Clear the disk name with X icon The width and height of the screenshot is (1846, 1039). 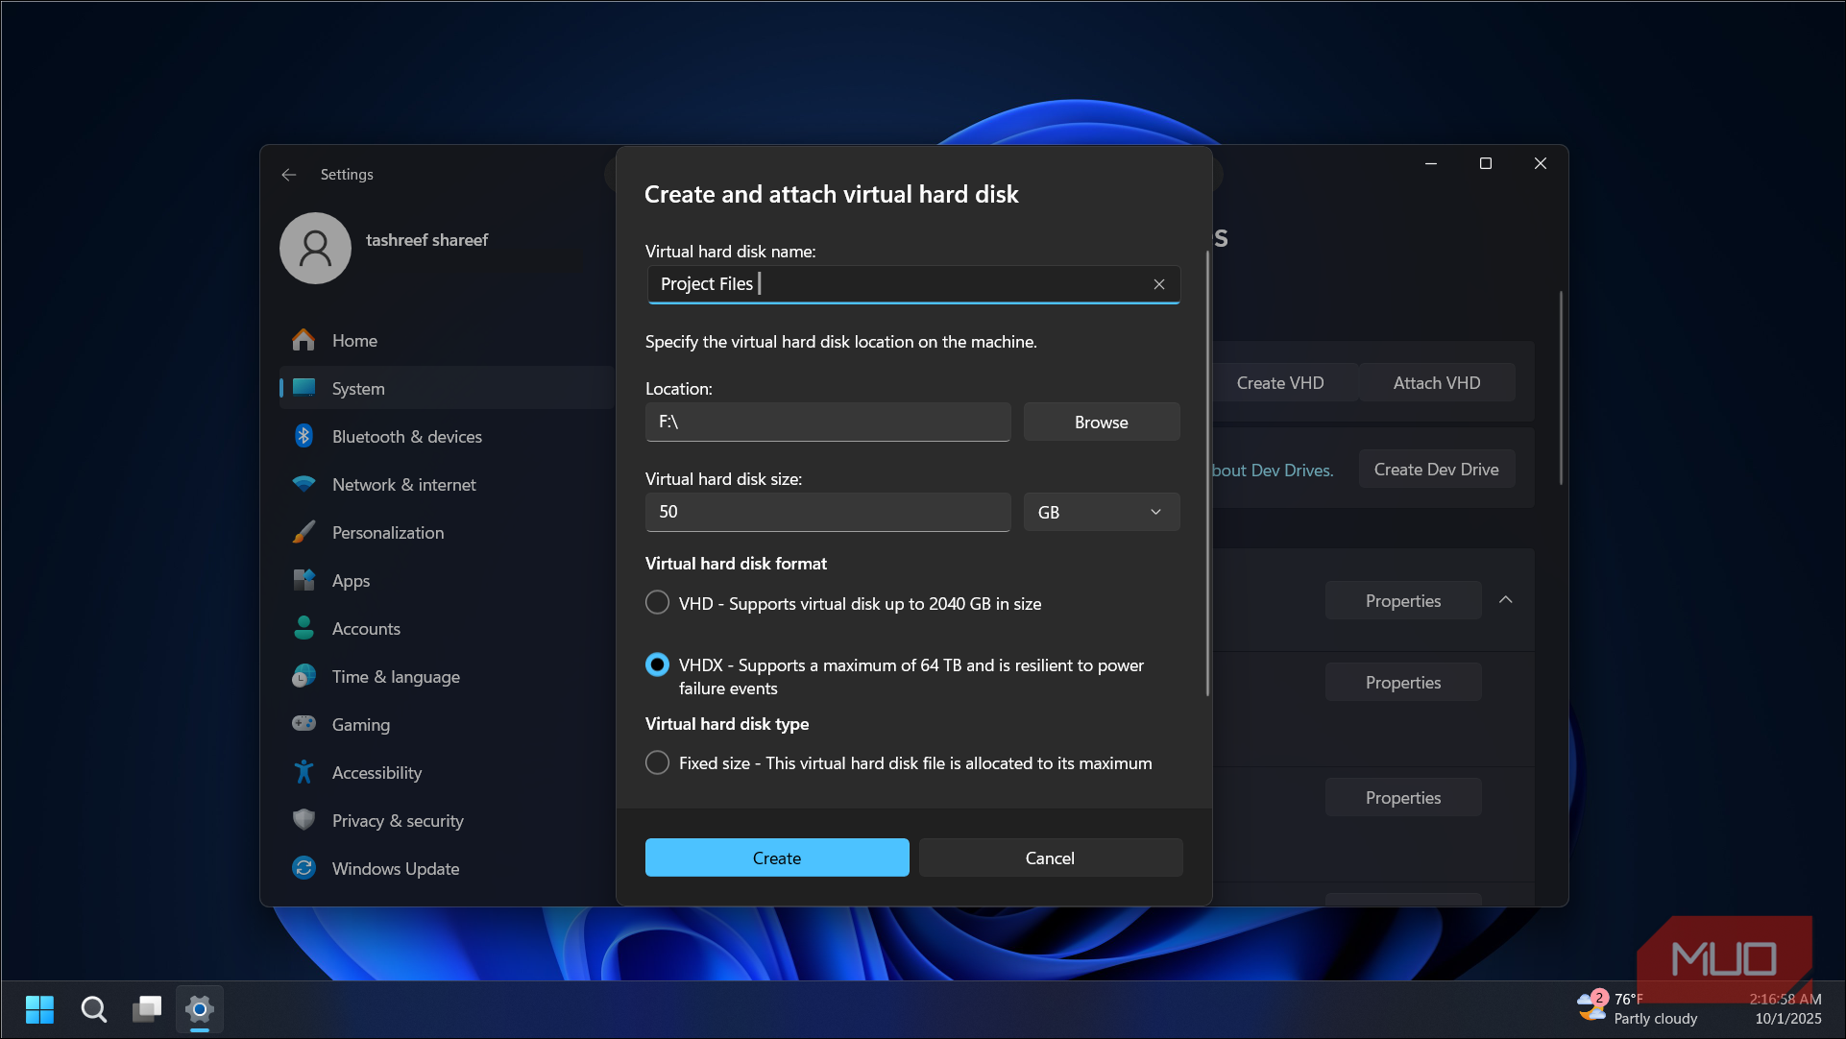1159,284
